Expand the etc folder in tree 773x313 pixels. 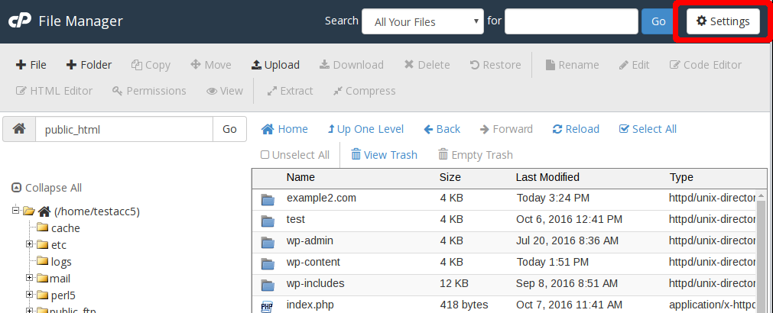click(30, 244)
